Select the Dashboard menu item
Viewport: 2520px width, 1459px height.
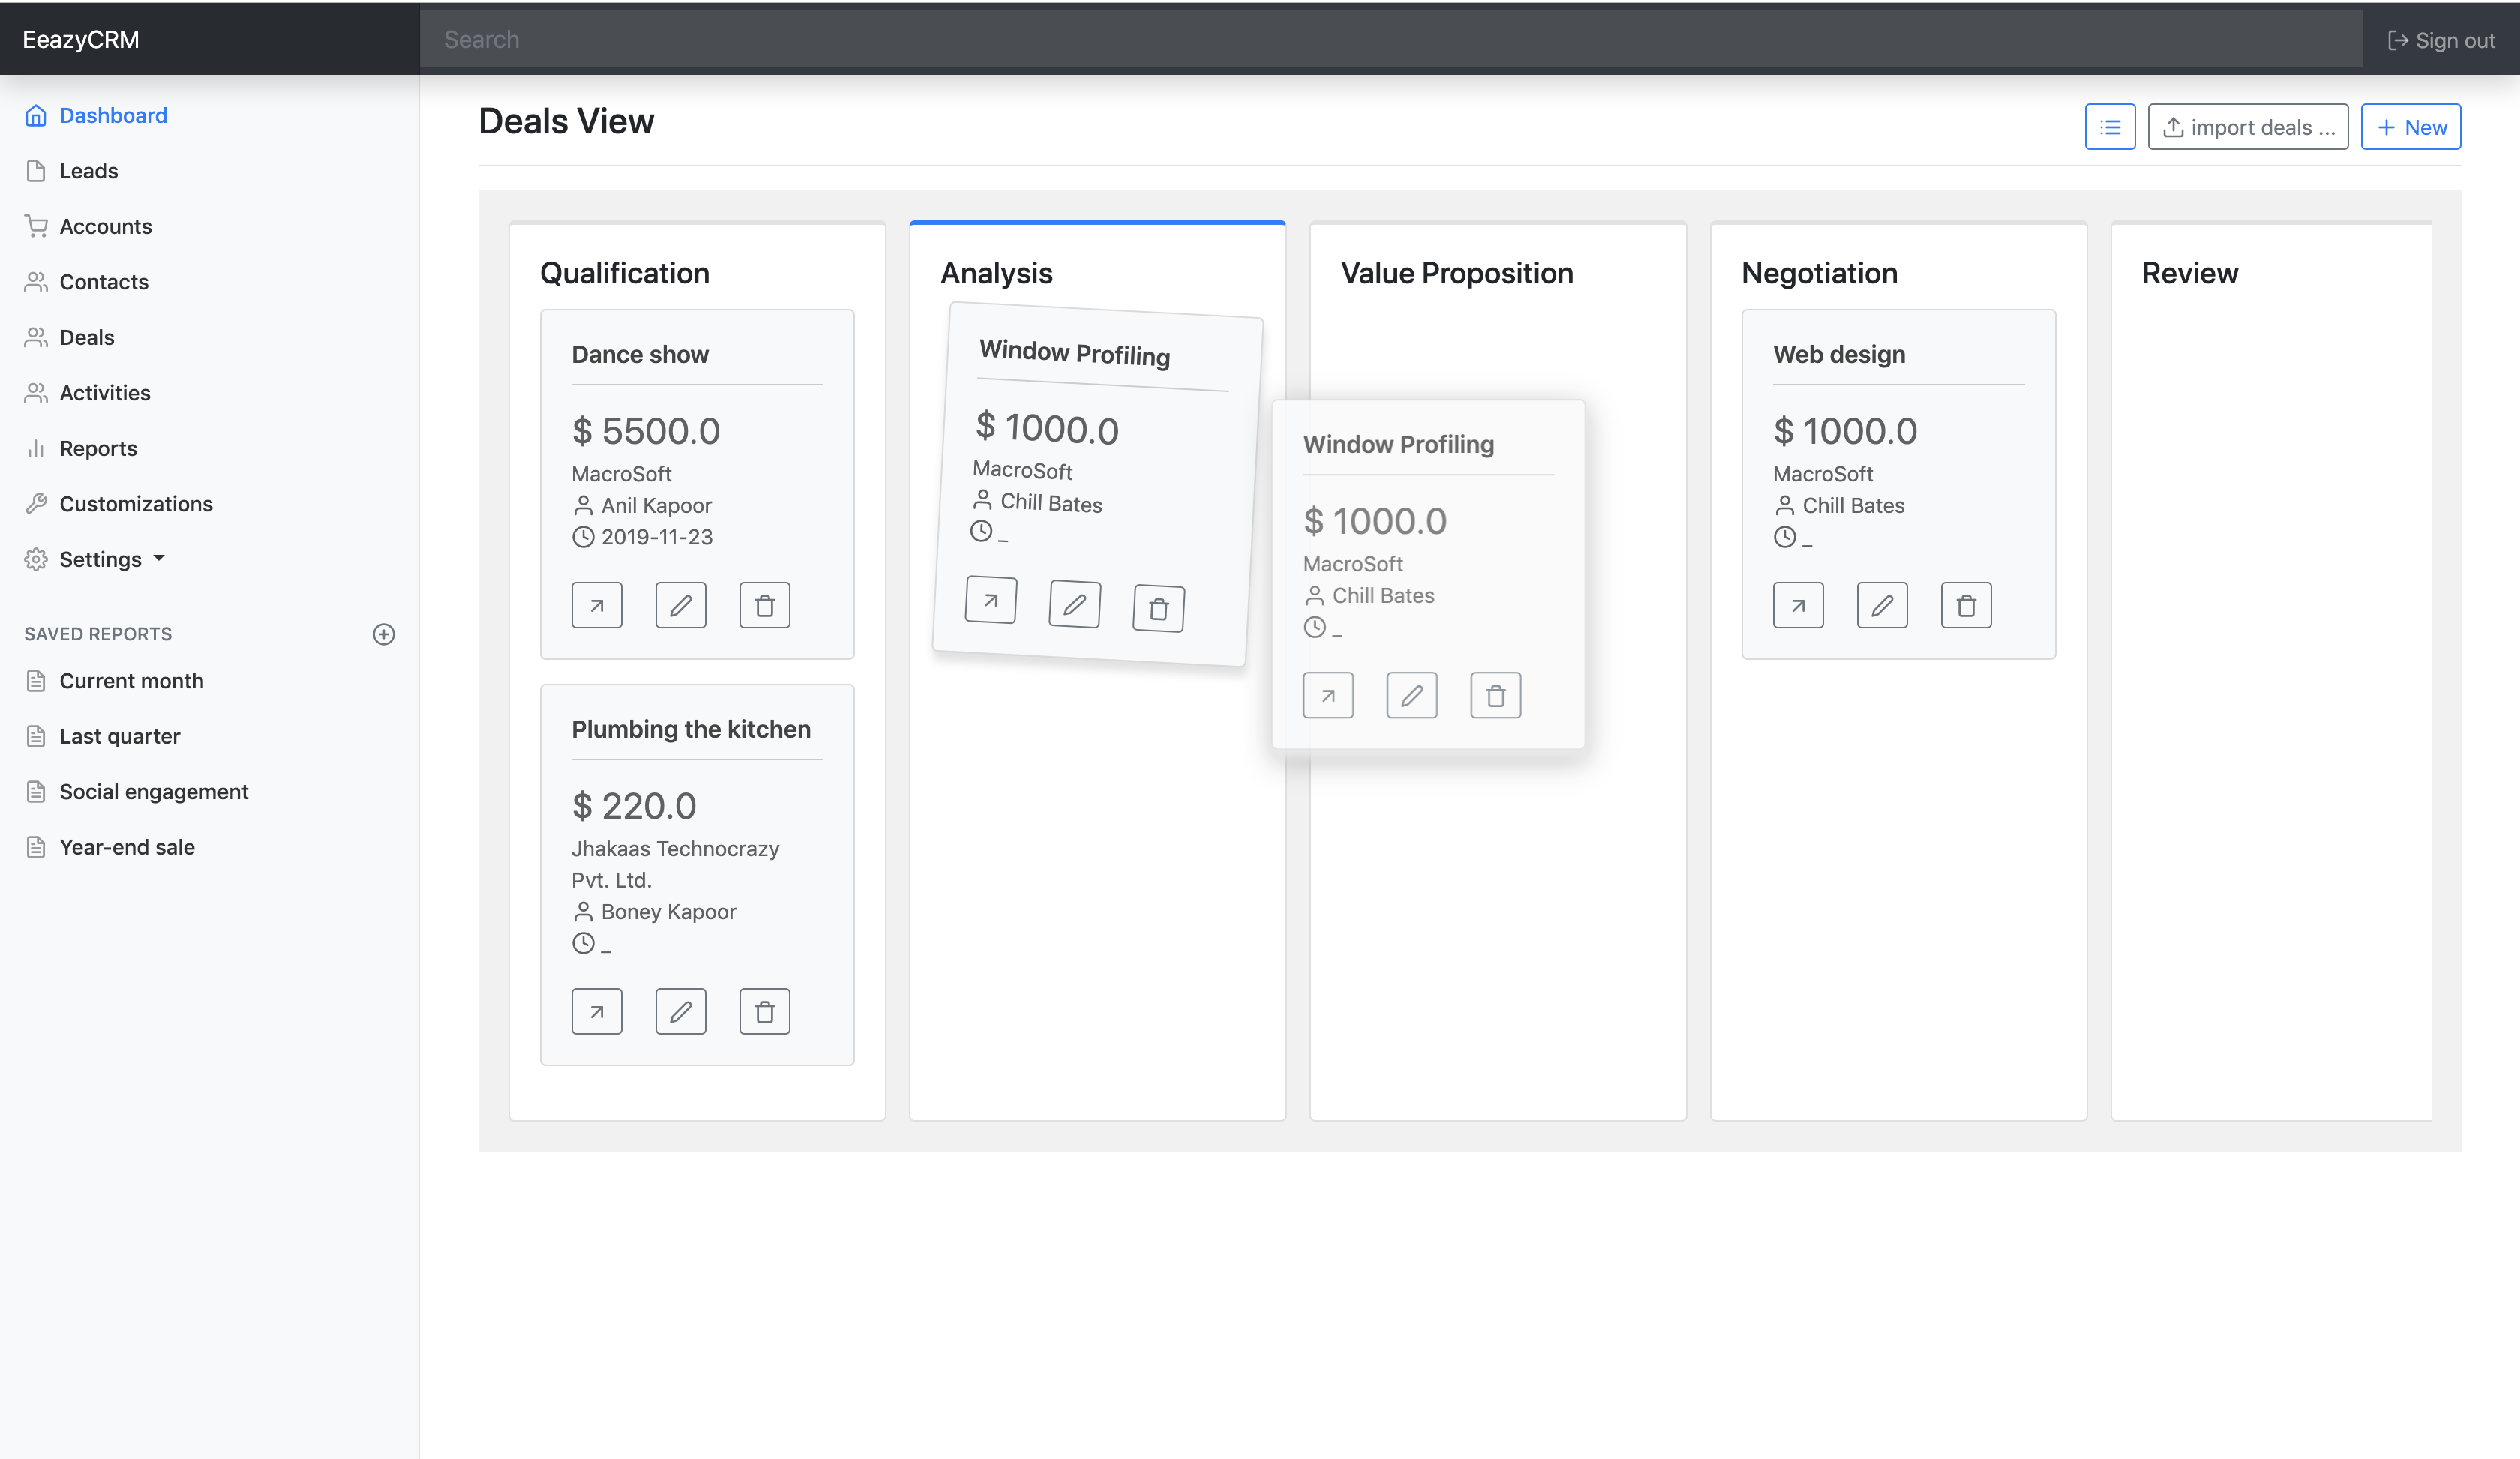[x=113, y=115]
